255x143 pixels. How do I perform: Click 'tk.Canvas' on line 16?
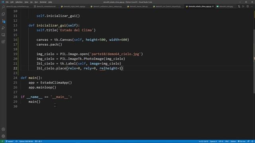pyautogui.click(x=63, y=40)
